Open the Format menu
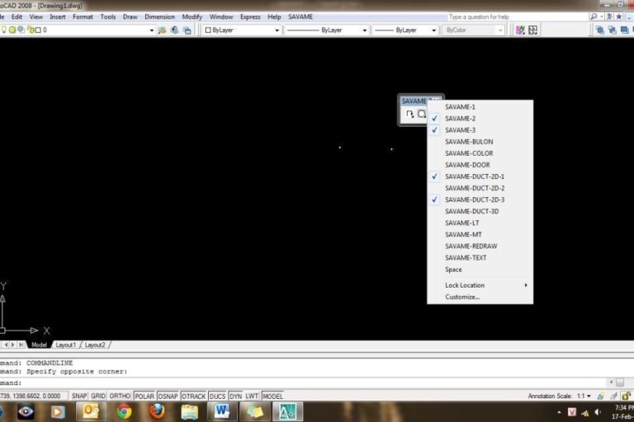The image size is (634, 422). 83,16
